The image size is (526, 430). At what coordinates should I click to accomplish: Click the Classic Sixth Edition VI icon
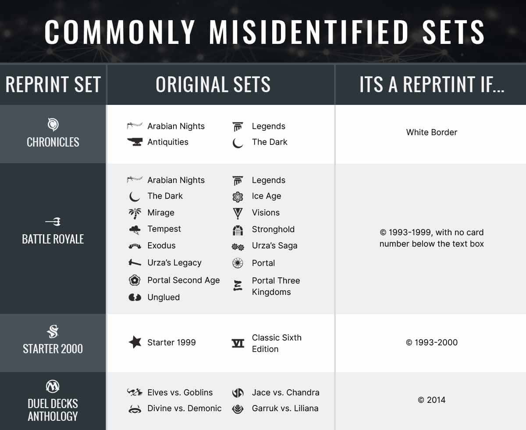[x=238, y=343]
